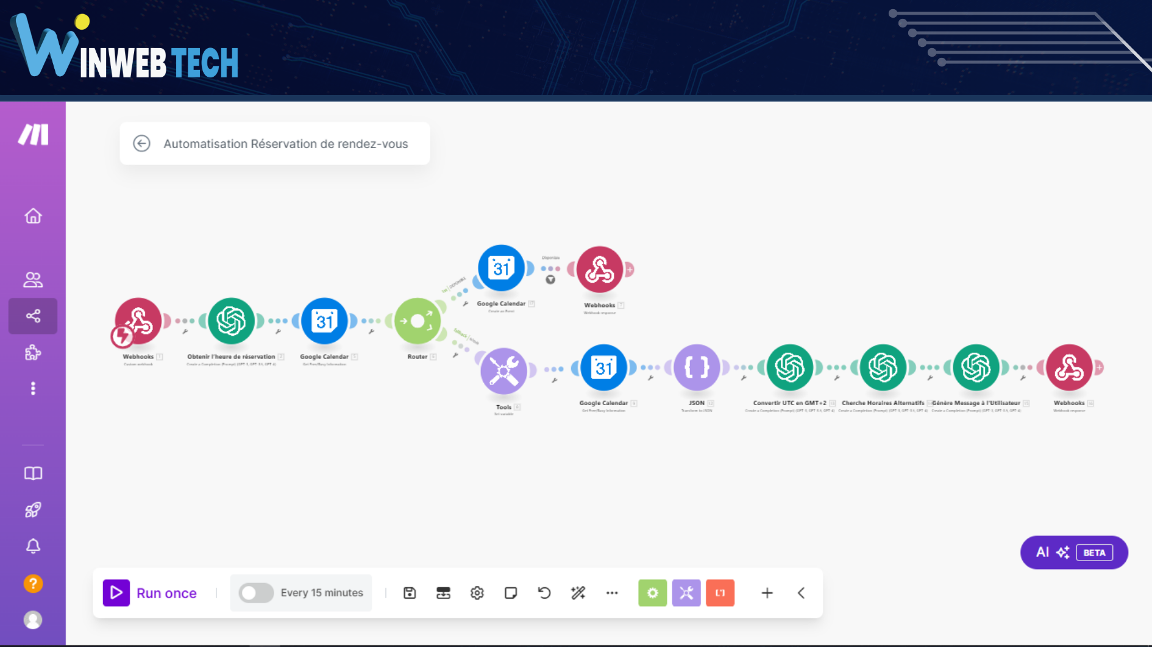The width and height of the screenshot is (1152, 647).
Task: Click the scenario name 'Automatisation Réservation de rendez-vous'
Action: (286, 144)
